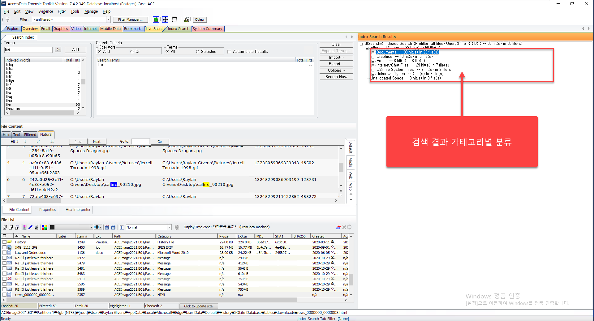Open the Normal column template dropdown
The height and width of the screenshot is (321, 594).
[169, 227]
